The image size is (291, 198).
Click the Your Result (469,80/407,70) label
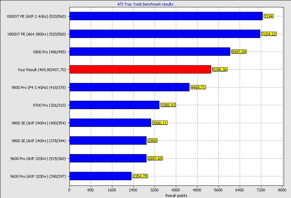(42, 70)
